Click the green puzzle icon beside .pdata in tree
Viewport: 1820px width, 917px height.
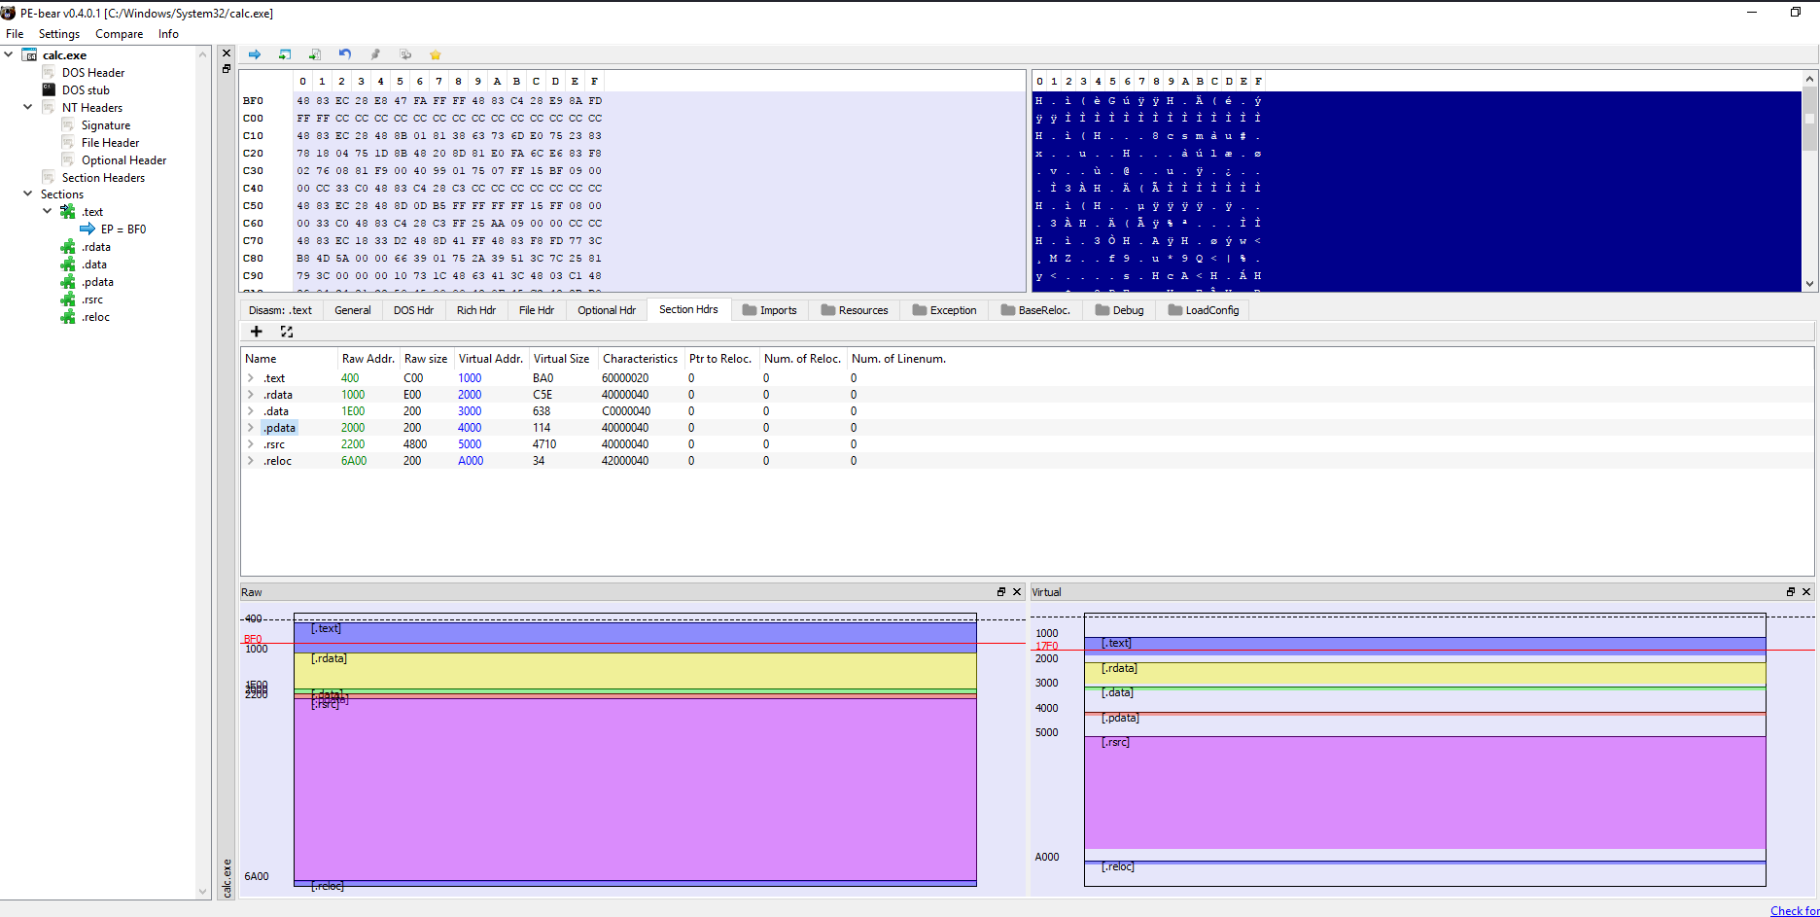[68, 282]
